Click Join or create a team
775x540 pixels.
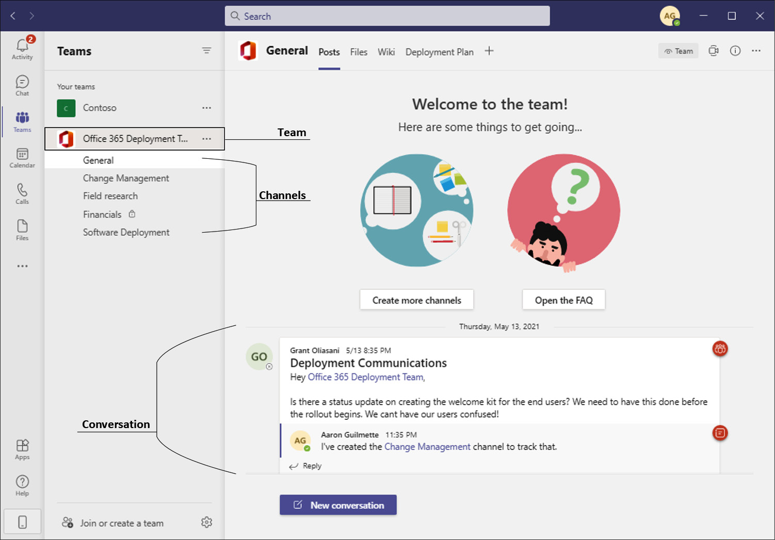(x=112, y=523)
